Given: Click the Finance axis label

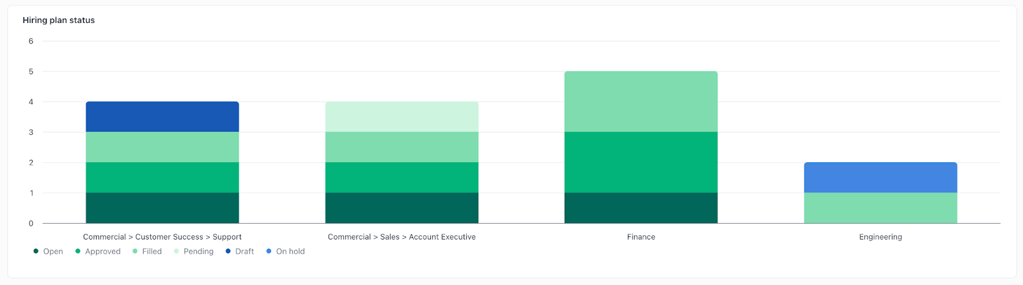Looking at the screenshot, I should pyautogui.click(x=641, y=236).
